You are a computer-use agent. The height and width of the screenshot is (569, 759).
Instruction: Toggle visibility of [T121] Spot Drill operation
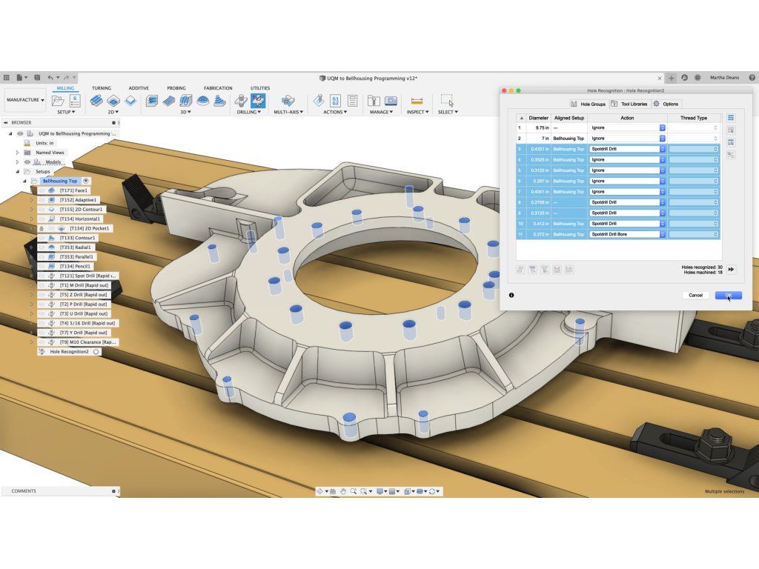[x=42, y=276]
